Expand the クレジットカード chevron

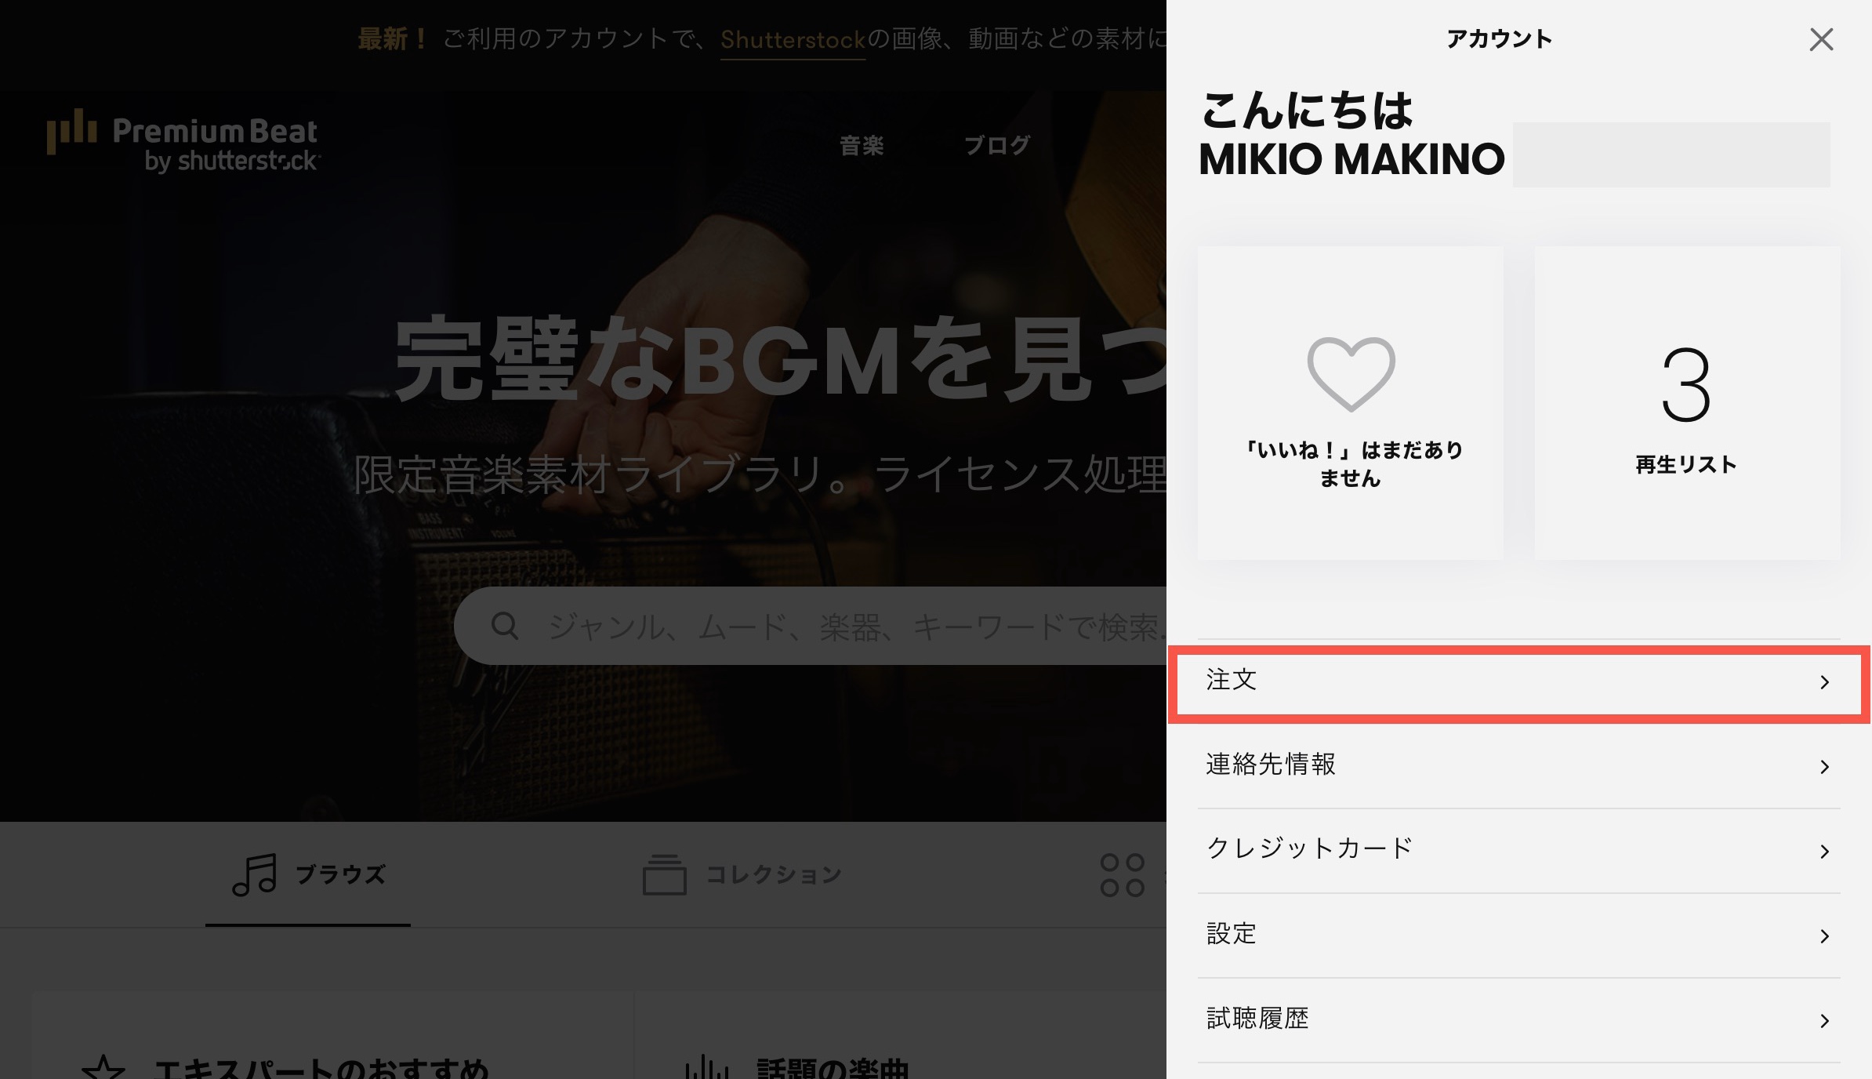pos(1824,852)
